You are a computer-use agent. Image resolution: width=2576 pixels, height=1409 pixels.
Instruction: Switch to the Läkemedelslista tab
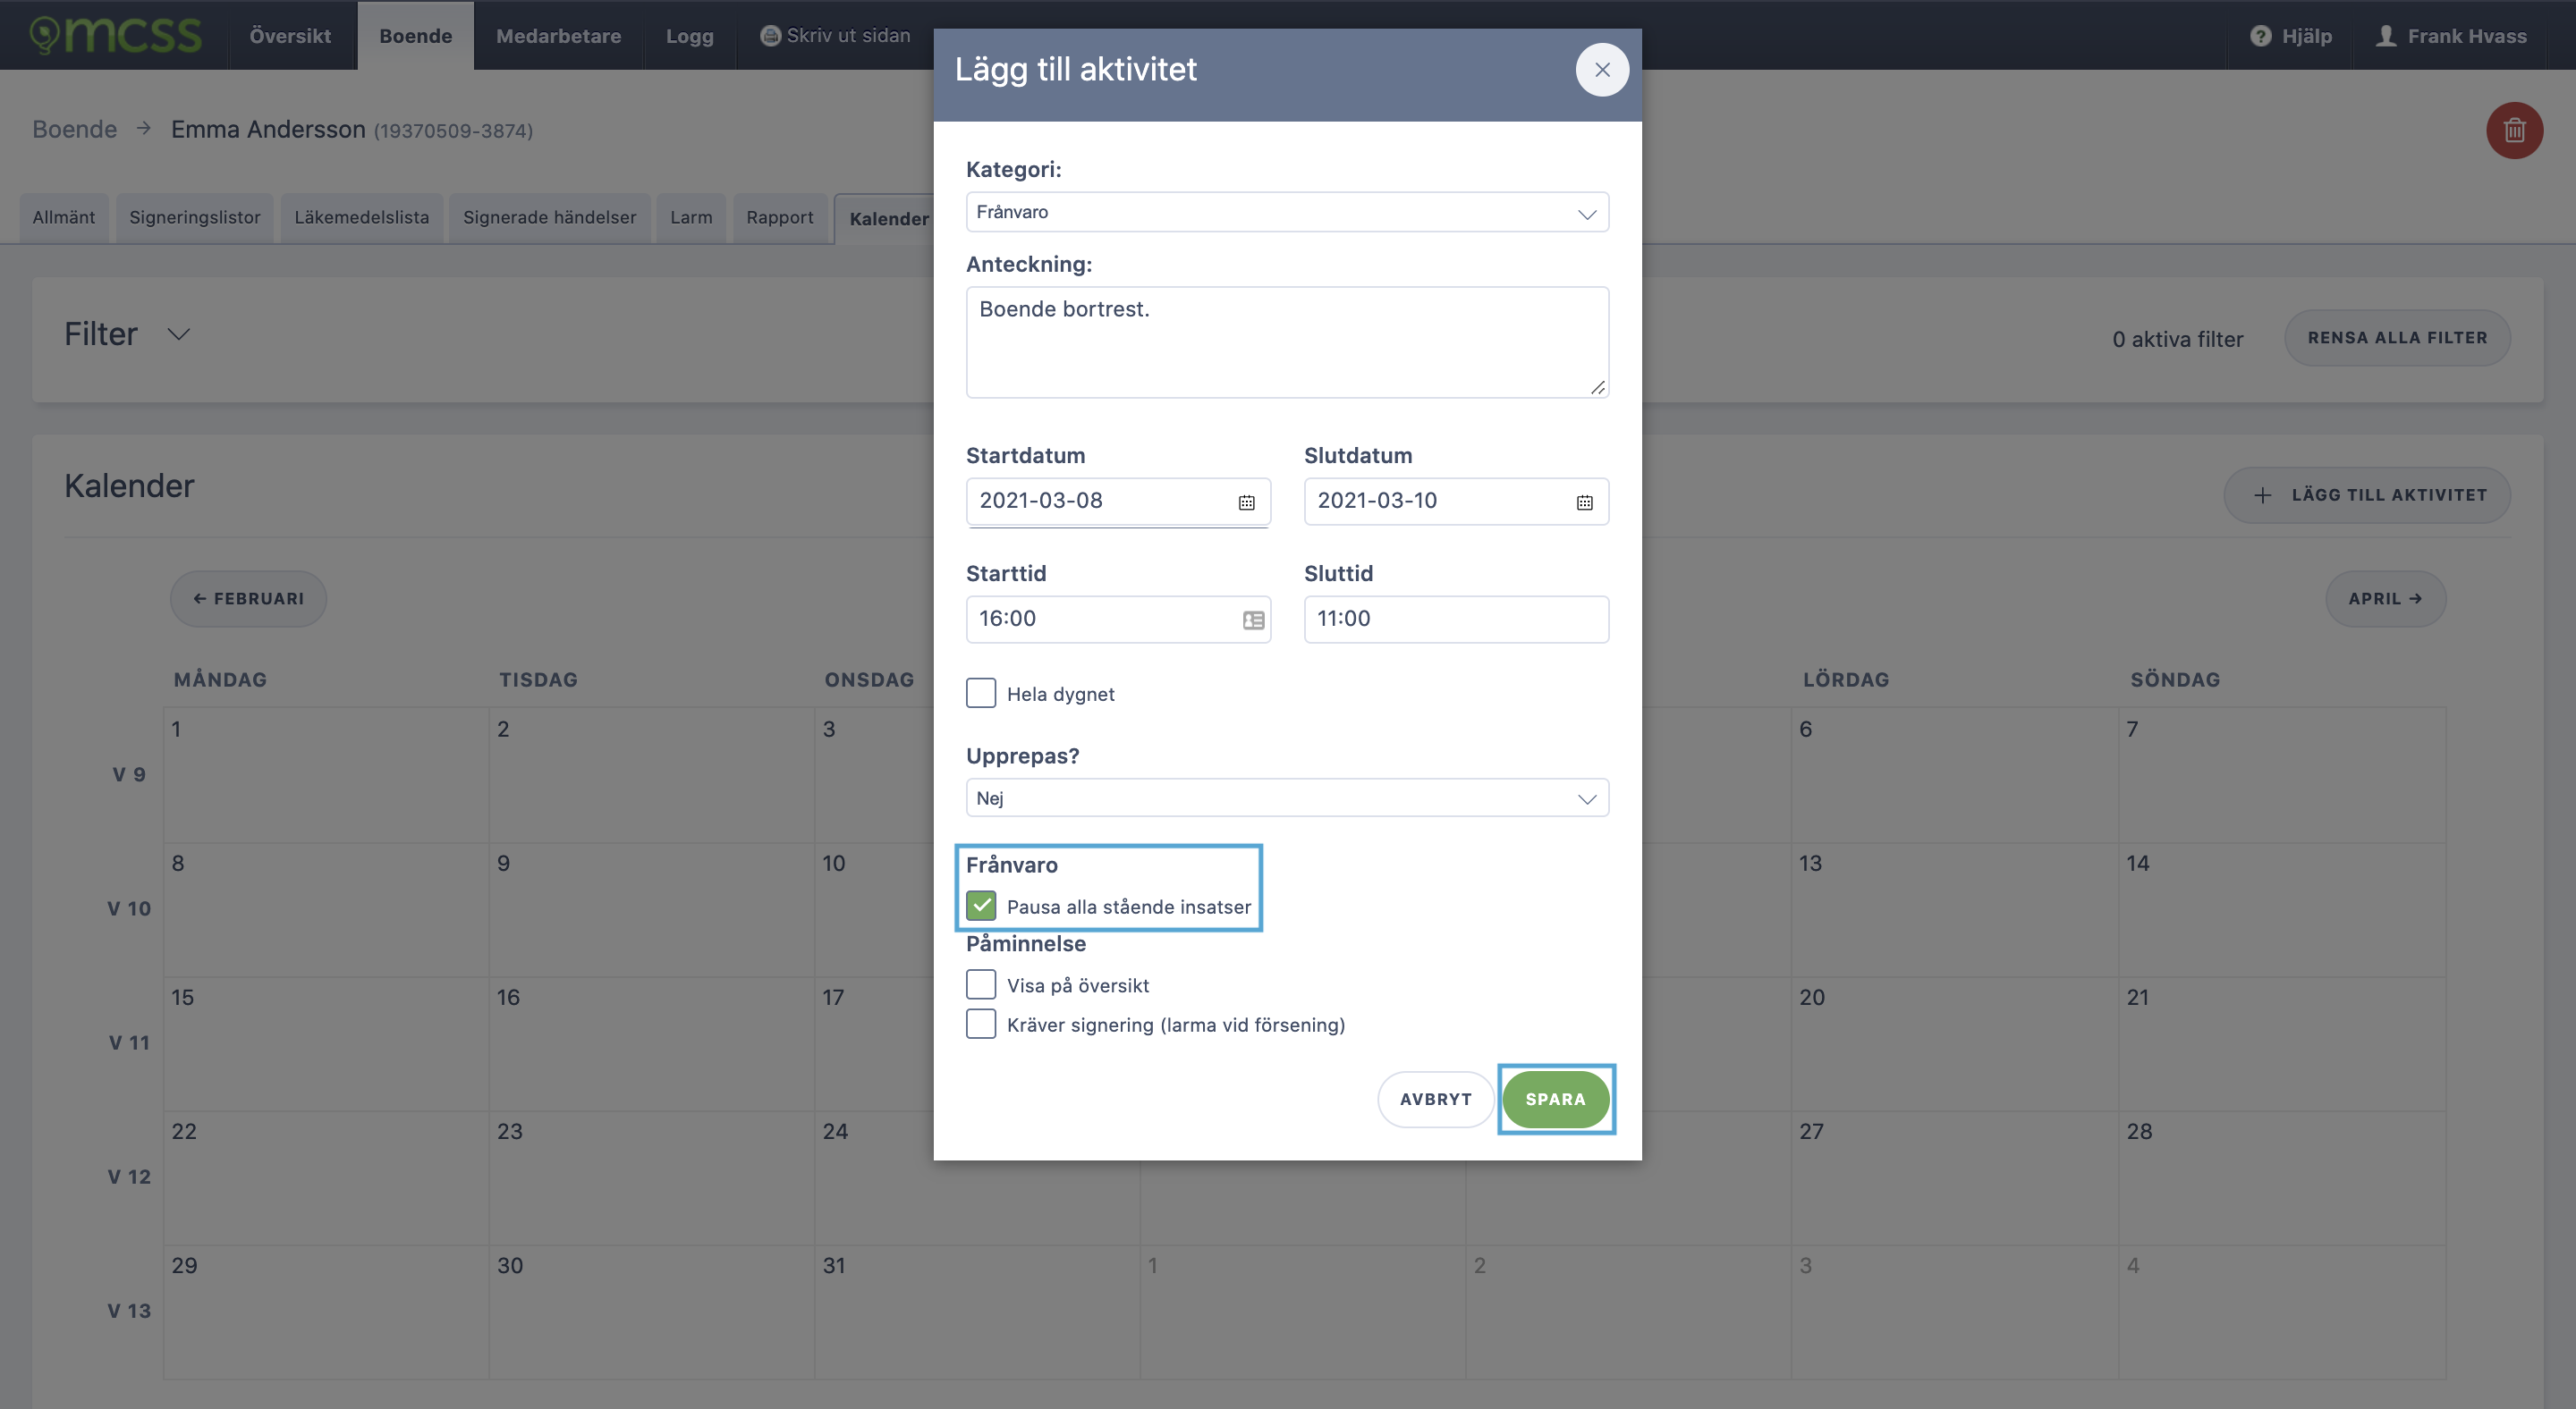coord(361,218)
